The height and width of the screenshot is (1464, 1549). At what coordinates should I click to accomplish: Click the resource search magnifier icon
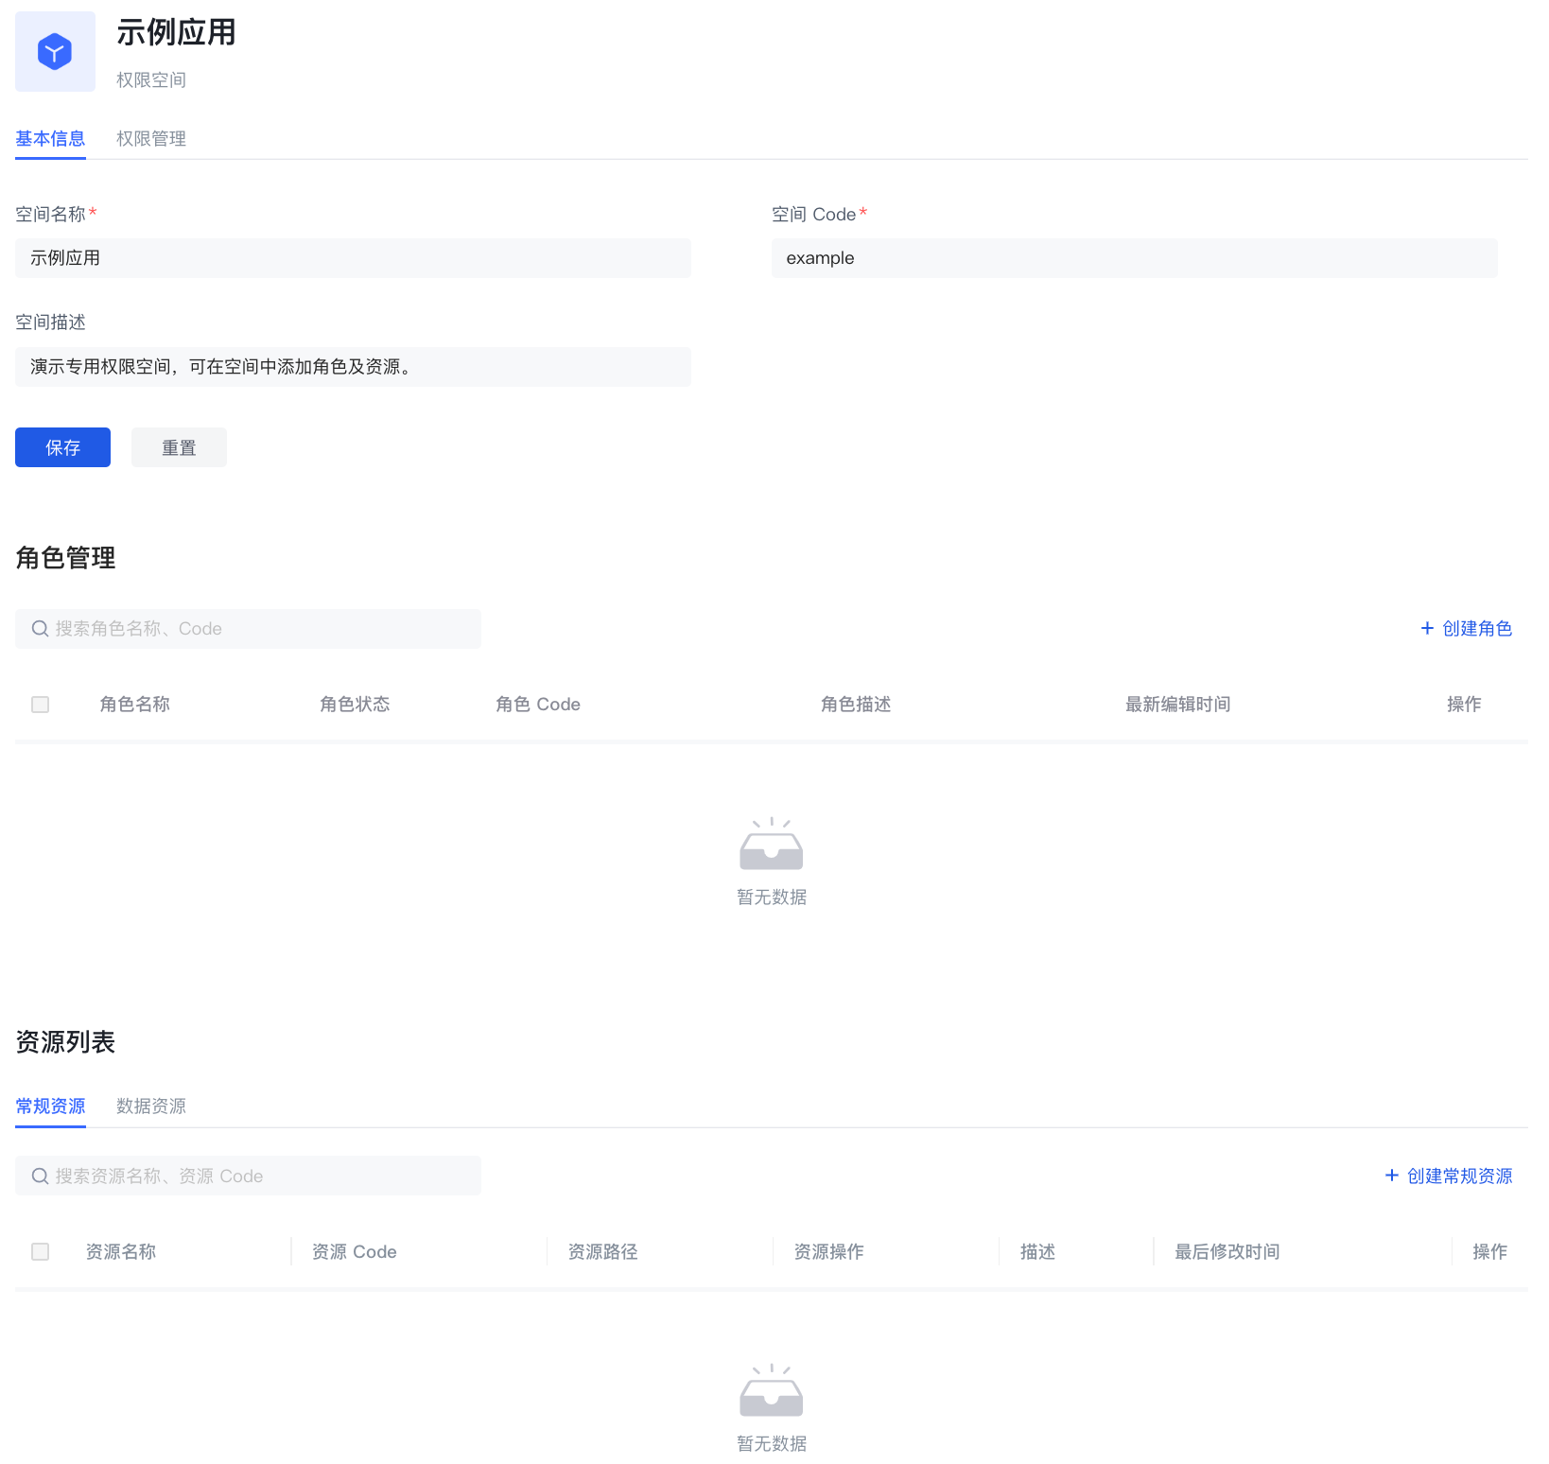[x=40, y=1176]
